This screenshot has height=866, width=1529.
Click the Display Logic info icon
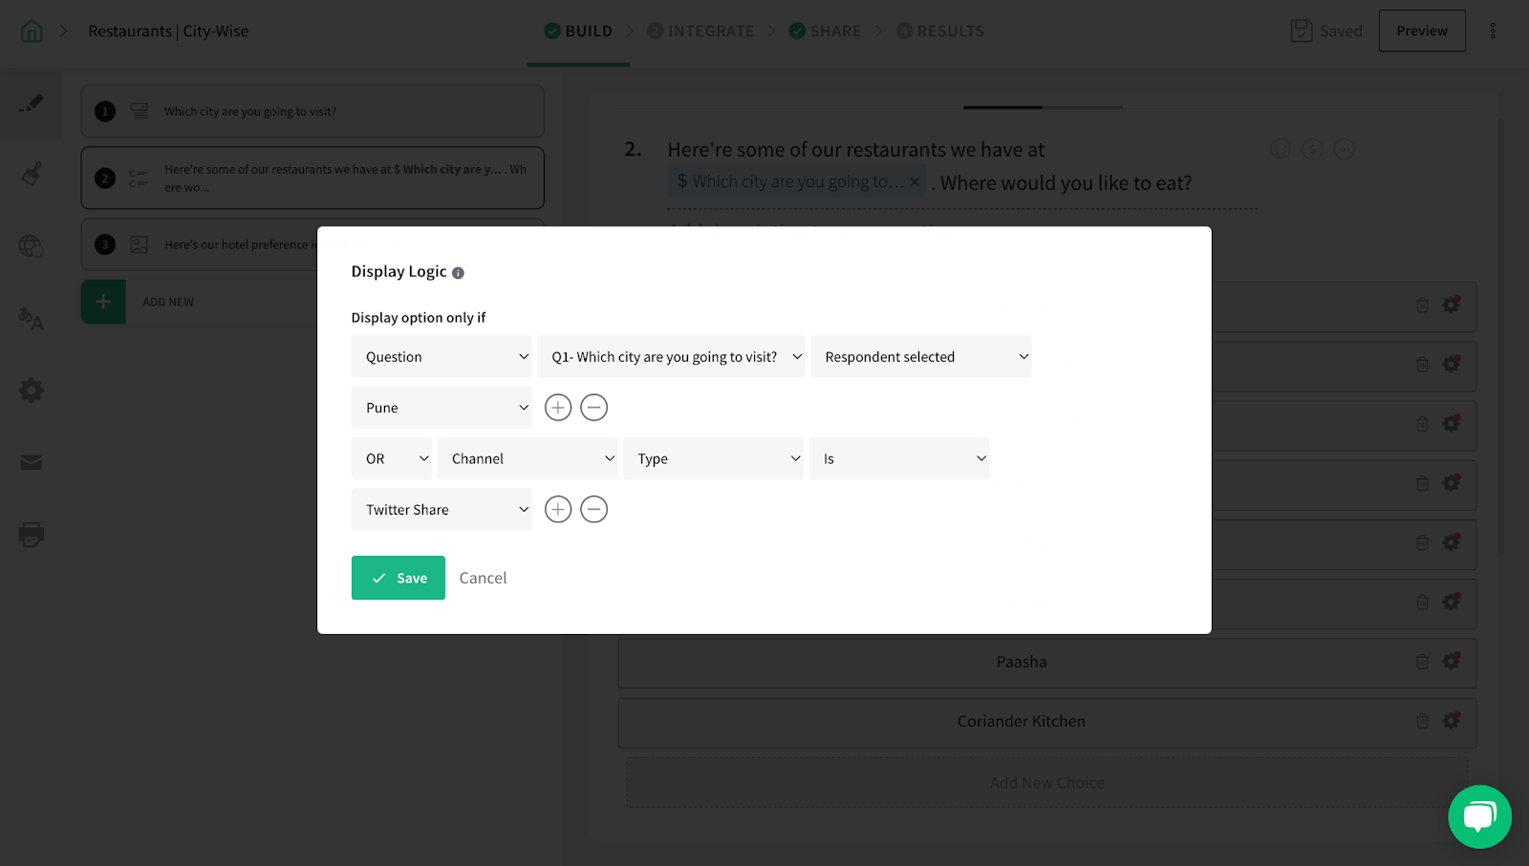(458, 273)
